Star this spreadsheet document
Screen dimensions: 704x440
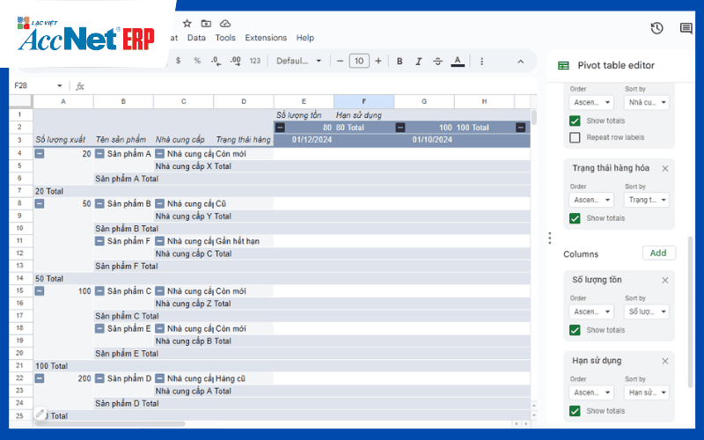click(187, 24)
